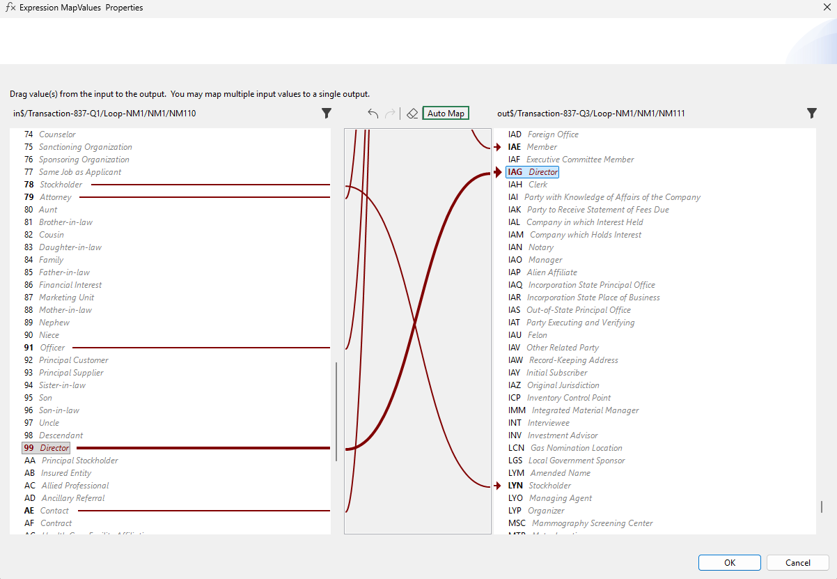The height and width of the screenshot is (579, 837).
Task: Select output value IAE Member
Action: [533, 146]
